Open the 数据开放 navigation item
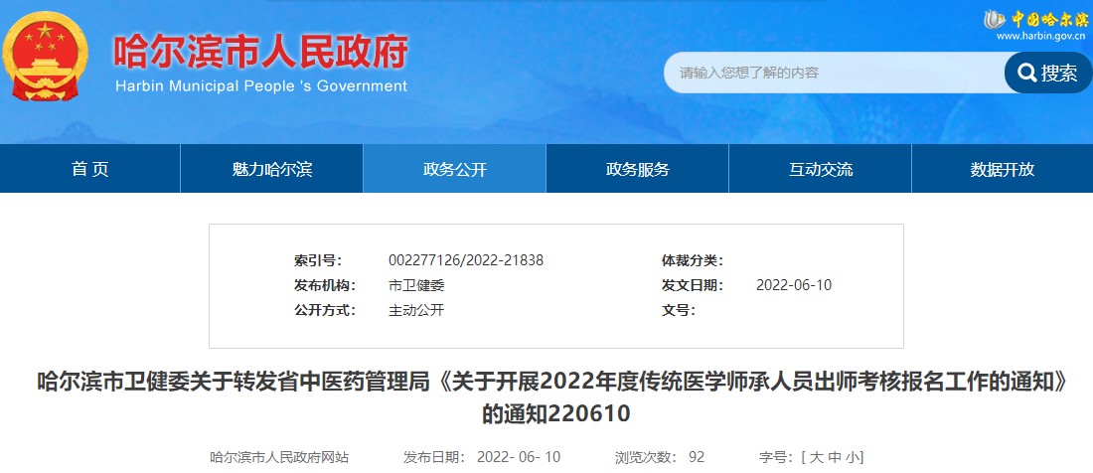This screenshot has height=473, width=1093. pos(1003,169)
